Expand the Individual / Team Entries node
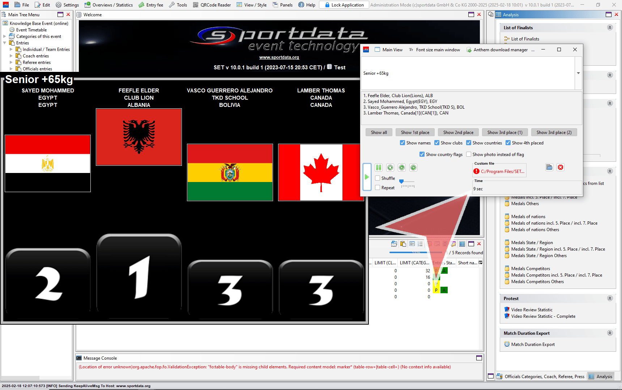 11,49
